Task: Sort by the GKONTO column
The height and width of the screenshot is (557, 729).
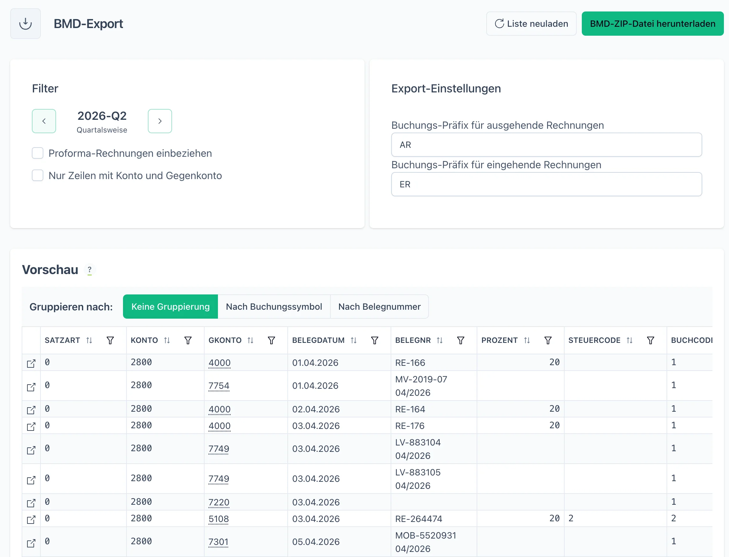Action: pyautogui.click(x=251, y=340)
